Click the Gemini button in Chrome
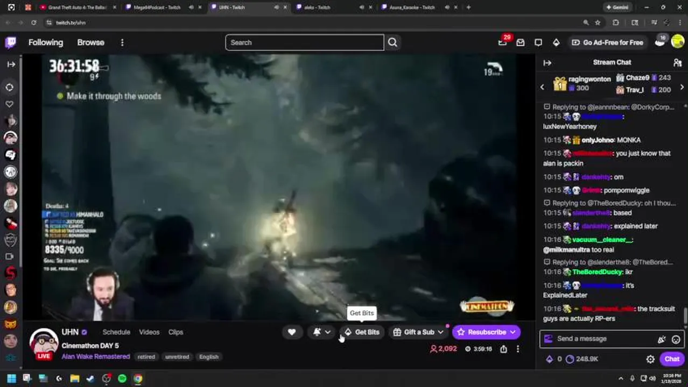 pyautogui.click(x=617, y=8)
